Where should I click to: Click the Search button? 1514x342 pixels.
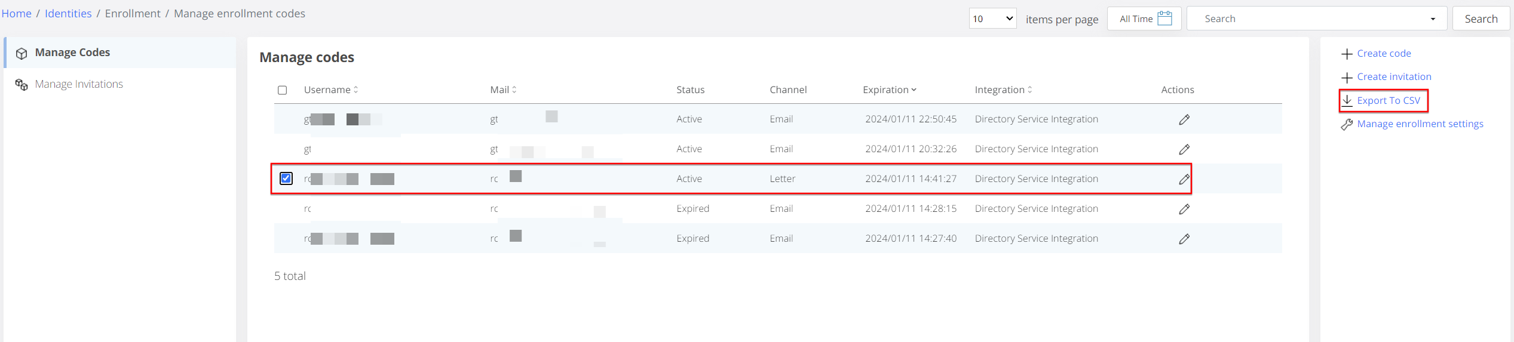1481,19
